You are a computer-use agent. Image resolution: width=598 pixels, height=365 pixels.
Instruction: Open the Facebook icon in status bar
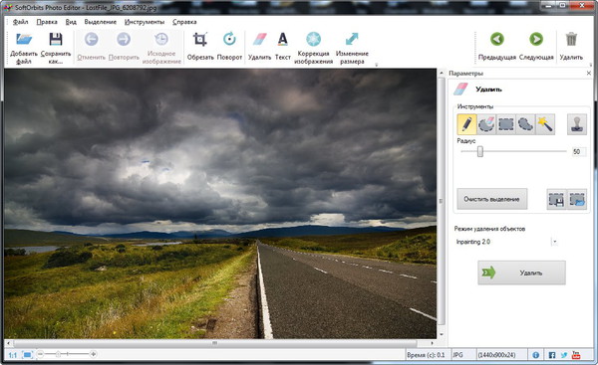[x=551, y=355]
